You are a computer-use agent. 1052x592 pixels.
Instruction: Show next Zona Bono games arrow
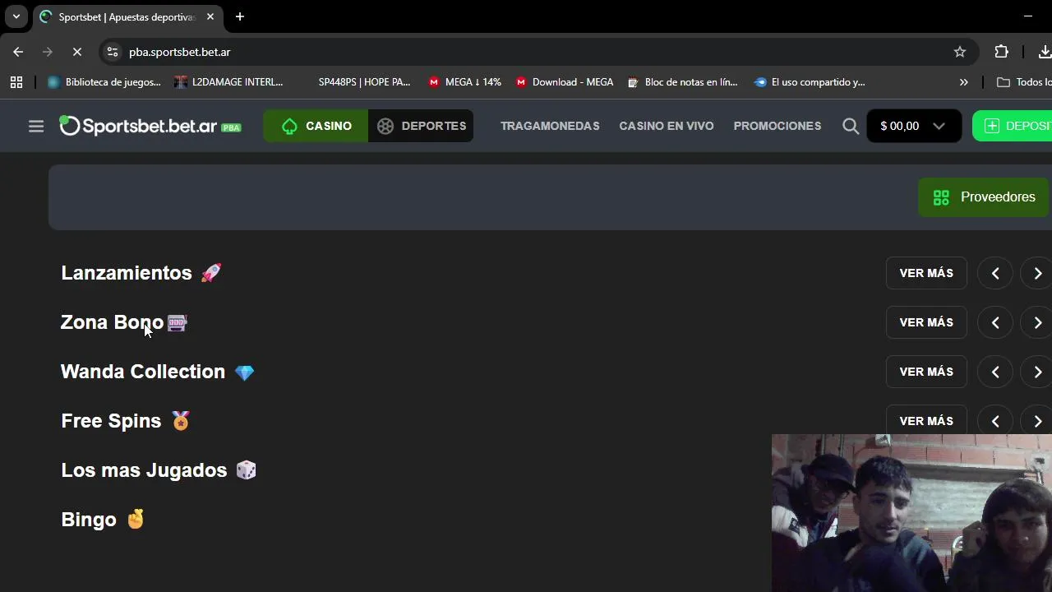[1037, 322]
